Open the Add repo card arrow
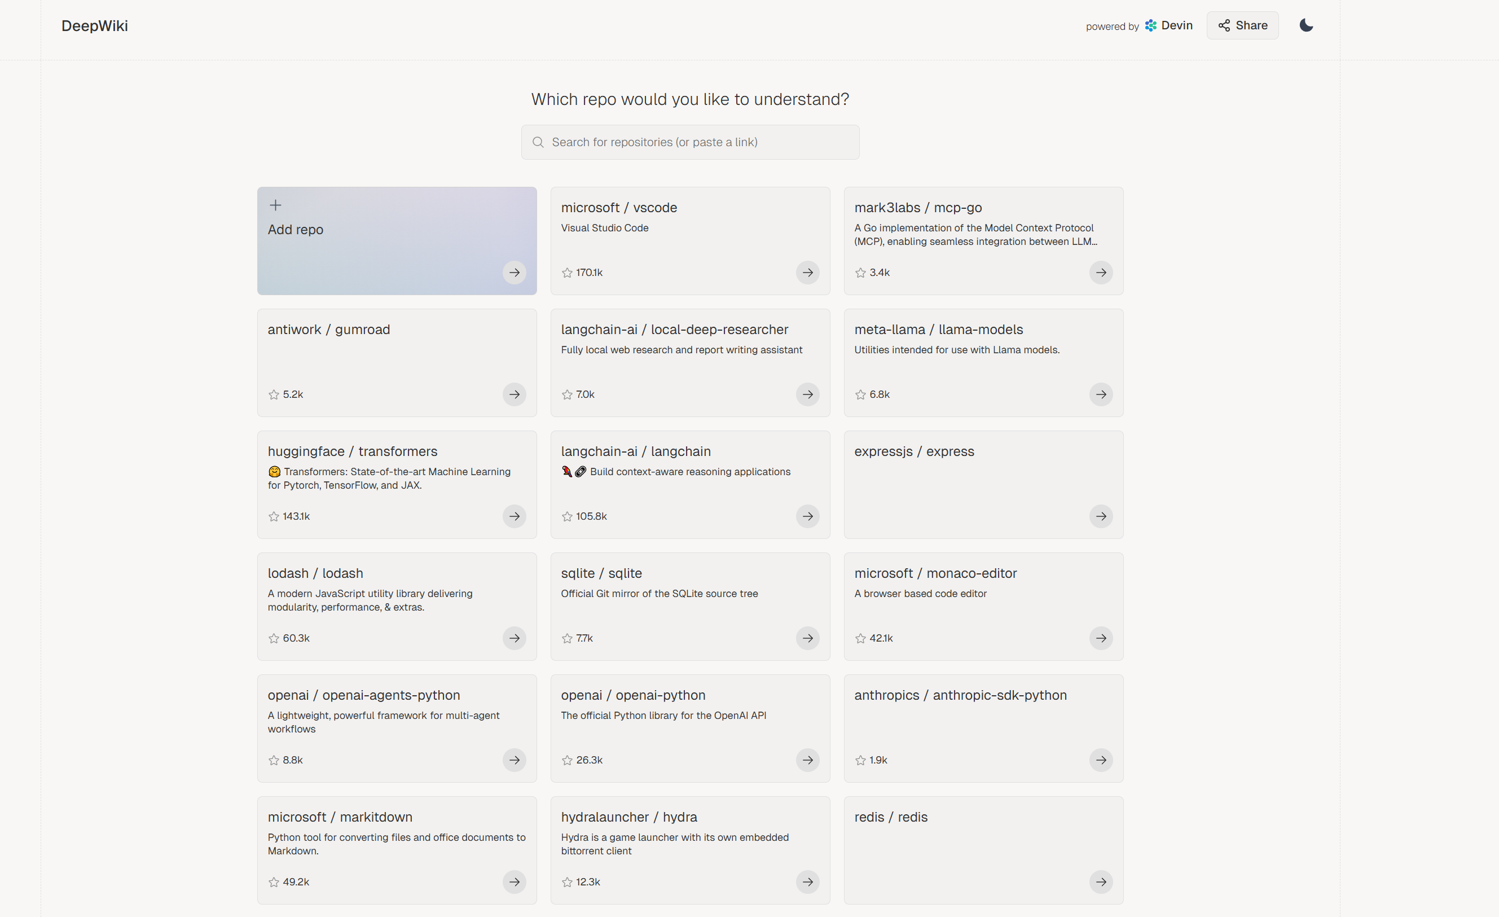The height and width of the screenshot is (917, 1499). 514,273
